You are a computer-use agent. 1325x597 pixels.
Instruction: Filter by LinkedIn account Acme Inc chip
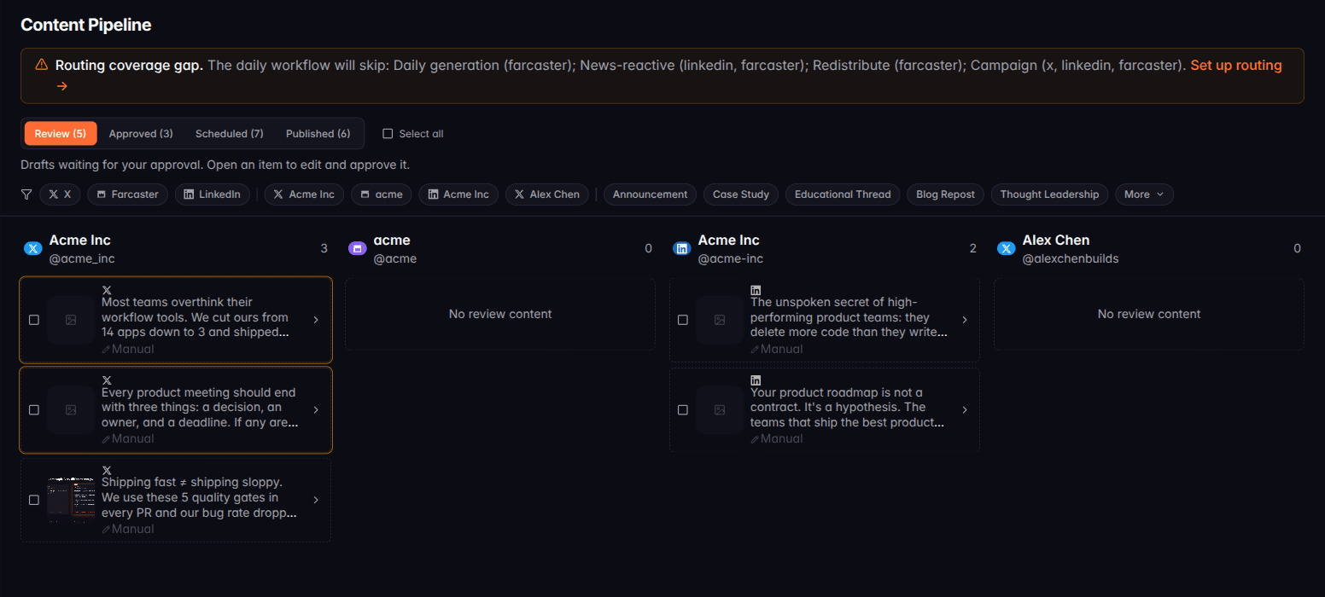(x=459, y=194)
